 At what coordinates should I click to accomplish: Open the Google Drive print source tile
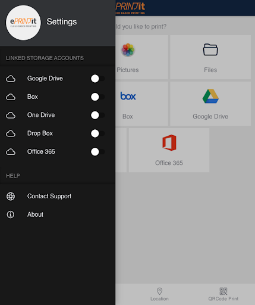tap(210, 104)
